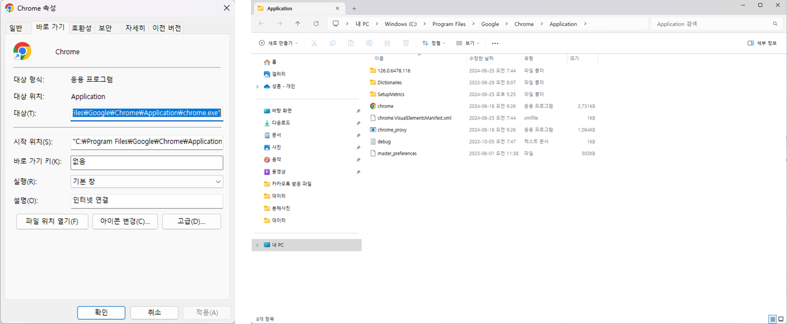
Task: Switch to 보안 tab
Action: click(x=105, y=28)
